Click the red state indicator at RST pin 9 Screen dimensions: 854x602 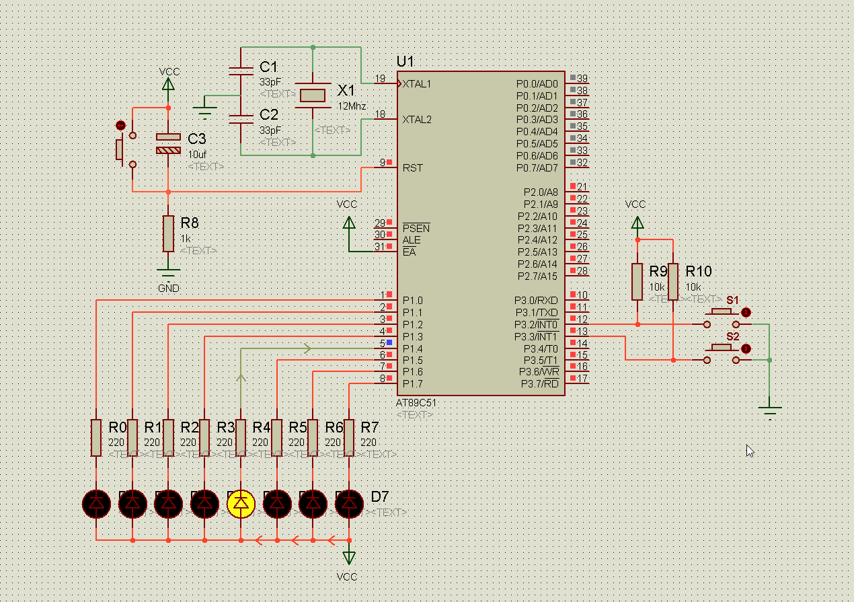[x=389, y=162]
